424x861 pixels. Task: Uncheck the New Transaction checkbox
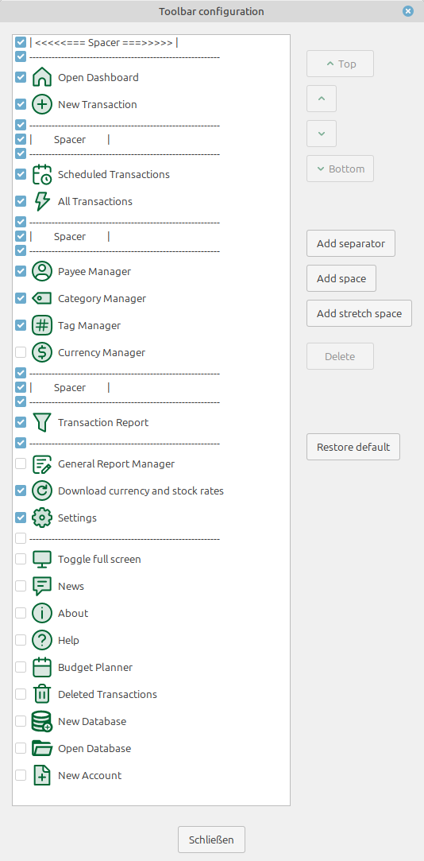(21, 104)
